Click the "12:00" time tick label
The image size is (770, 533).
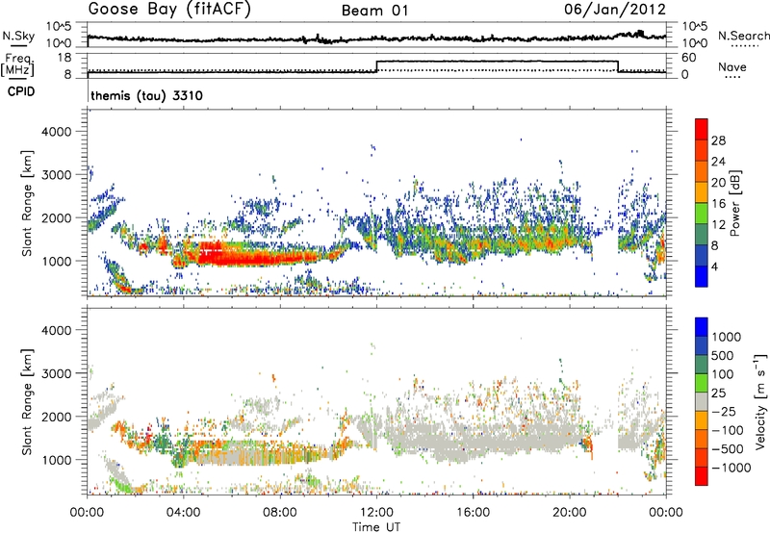point(376,512)
